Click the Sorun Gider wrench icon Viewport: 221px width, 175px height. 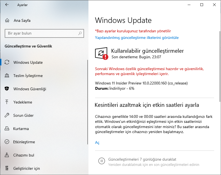(7, 115)
